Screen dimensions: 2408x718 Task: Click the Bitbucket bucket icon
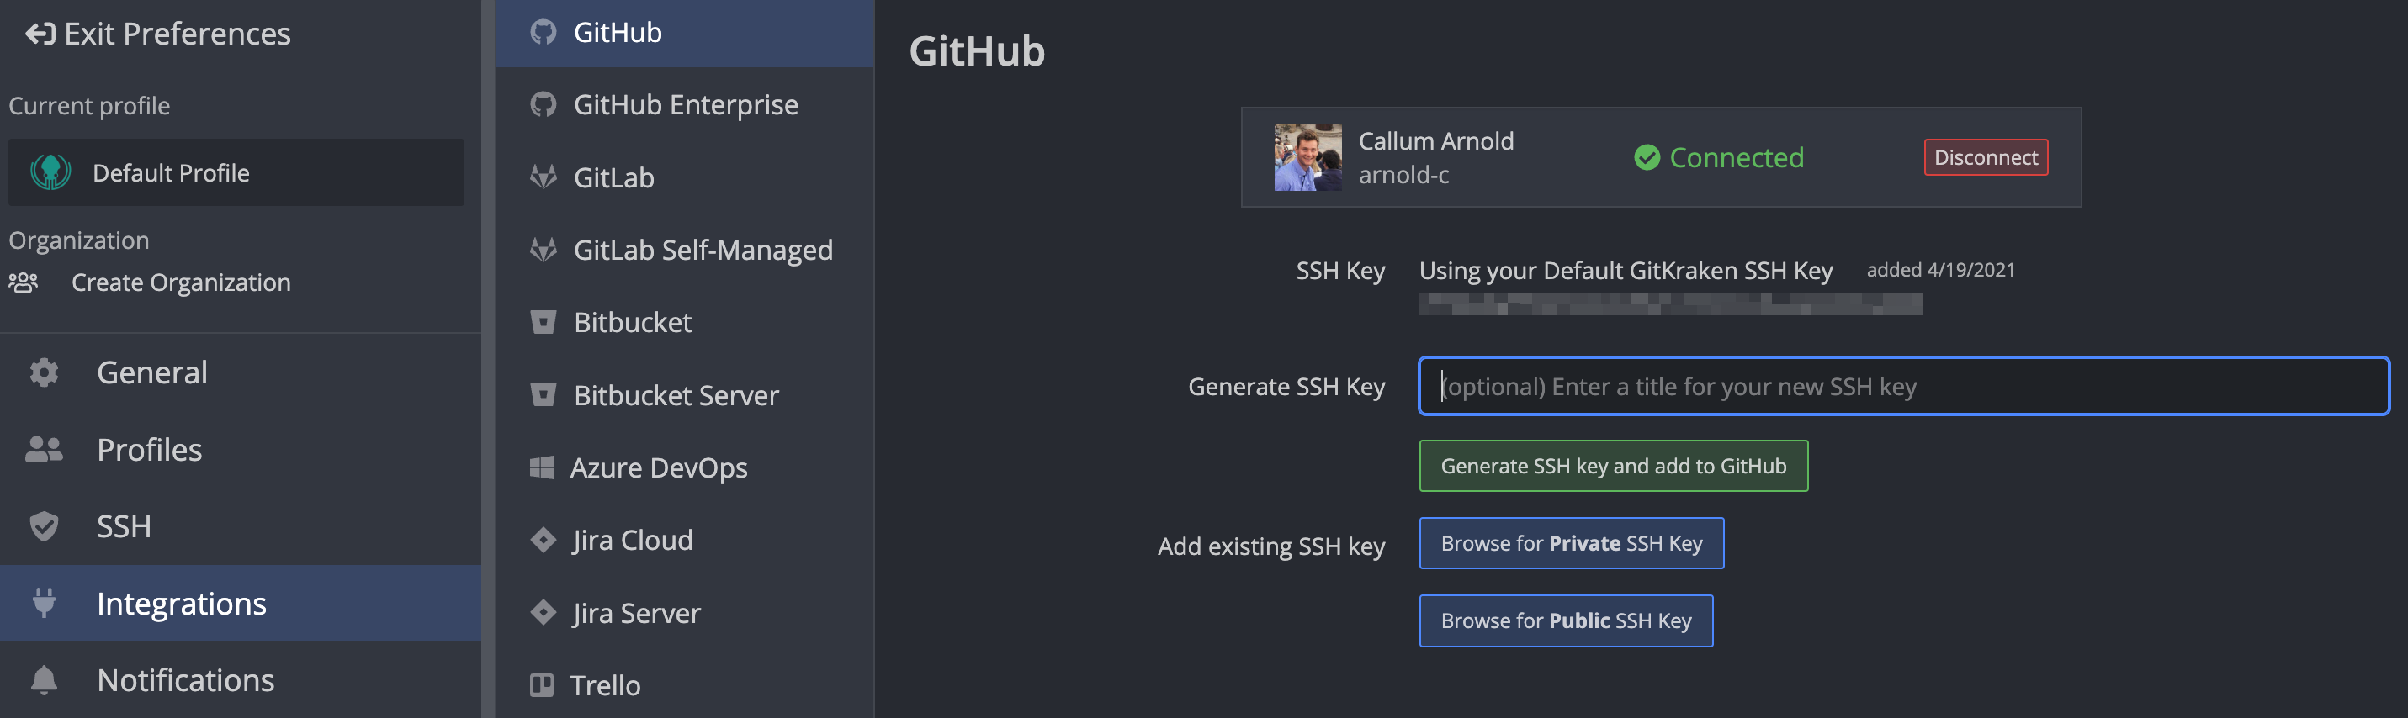click(542, 322)
